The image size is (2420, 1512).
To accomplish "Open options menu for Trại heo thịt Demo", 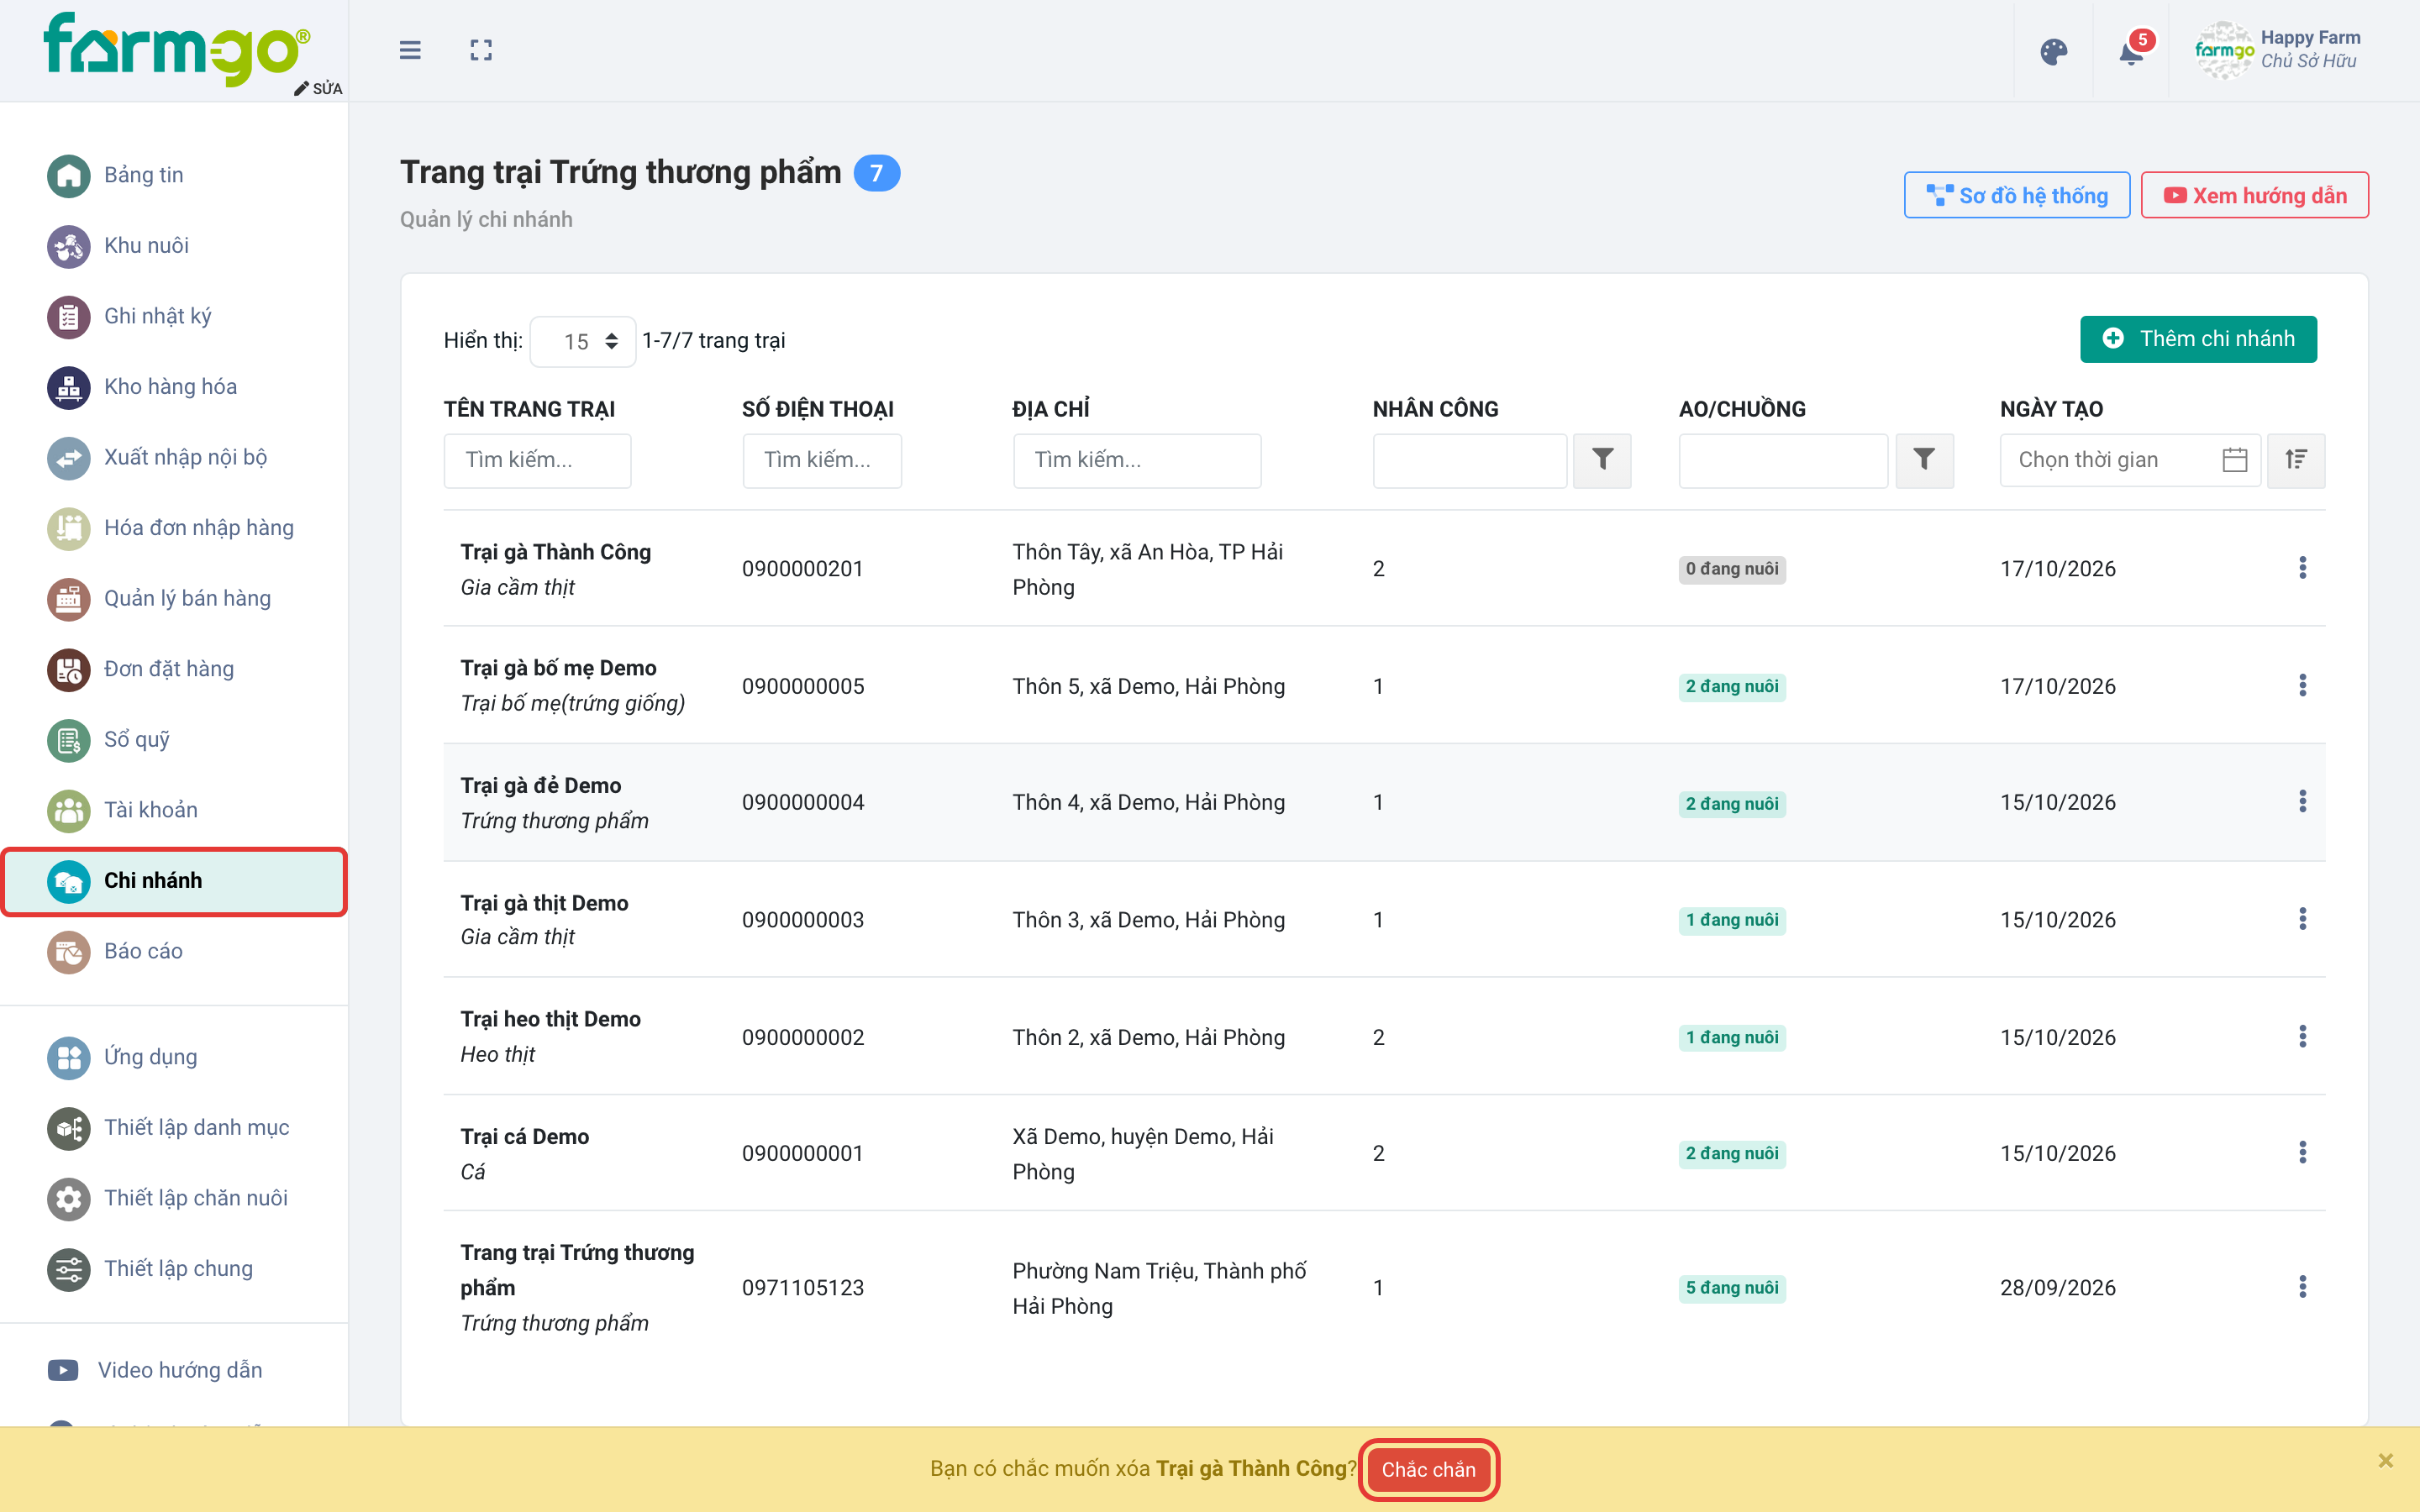I will point(2302,1037).
